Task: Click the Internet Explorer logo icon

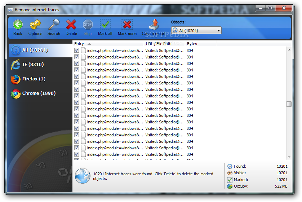Action: click(x=15, y=65)
